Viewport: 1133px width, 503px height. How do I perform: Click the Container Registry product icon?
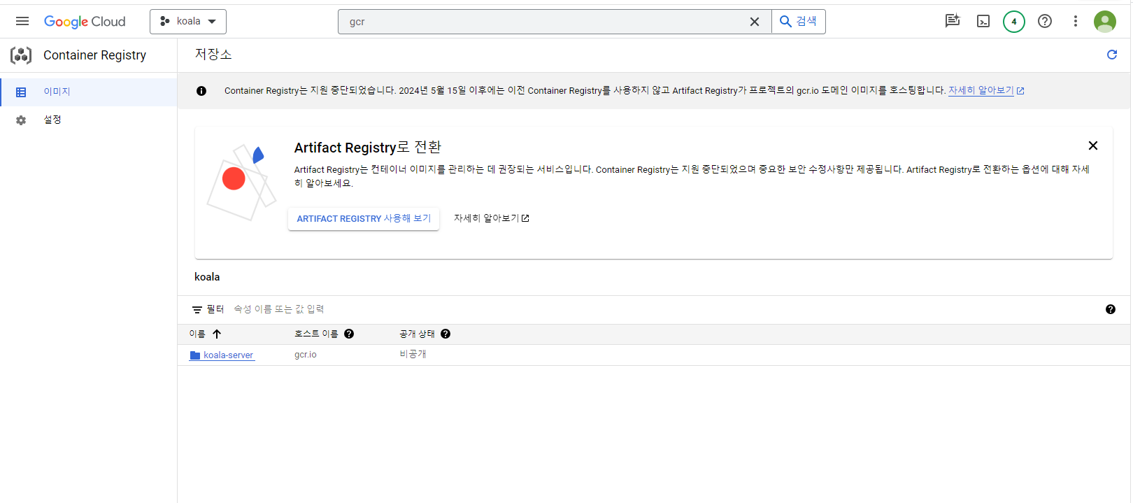(x=21, y=55)
